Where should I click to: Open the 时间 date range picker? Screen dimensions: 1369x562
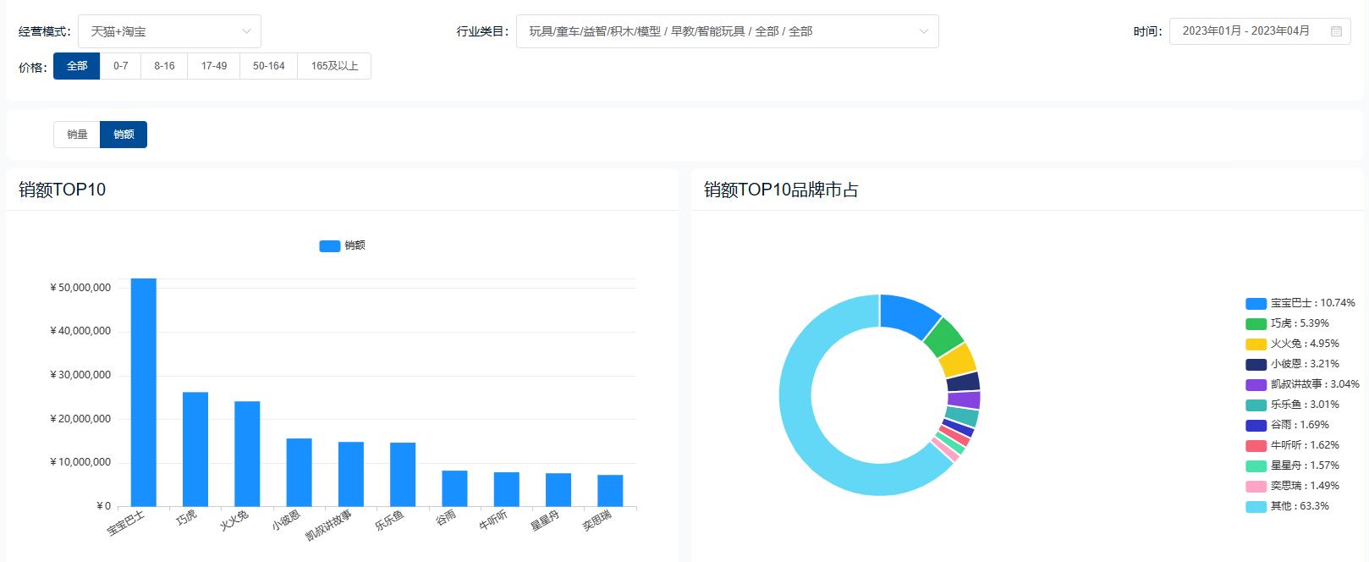[1248, 31]
